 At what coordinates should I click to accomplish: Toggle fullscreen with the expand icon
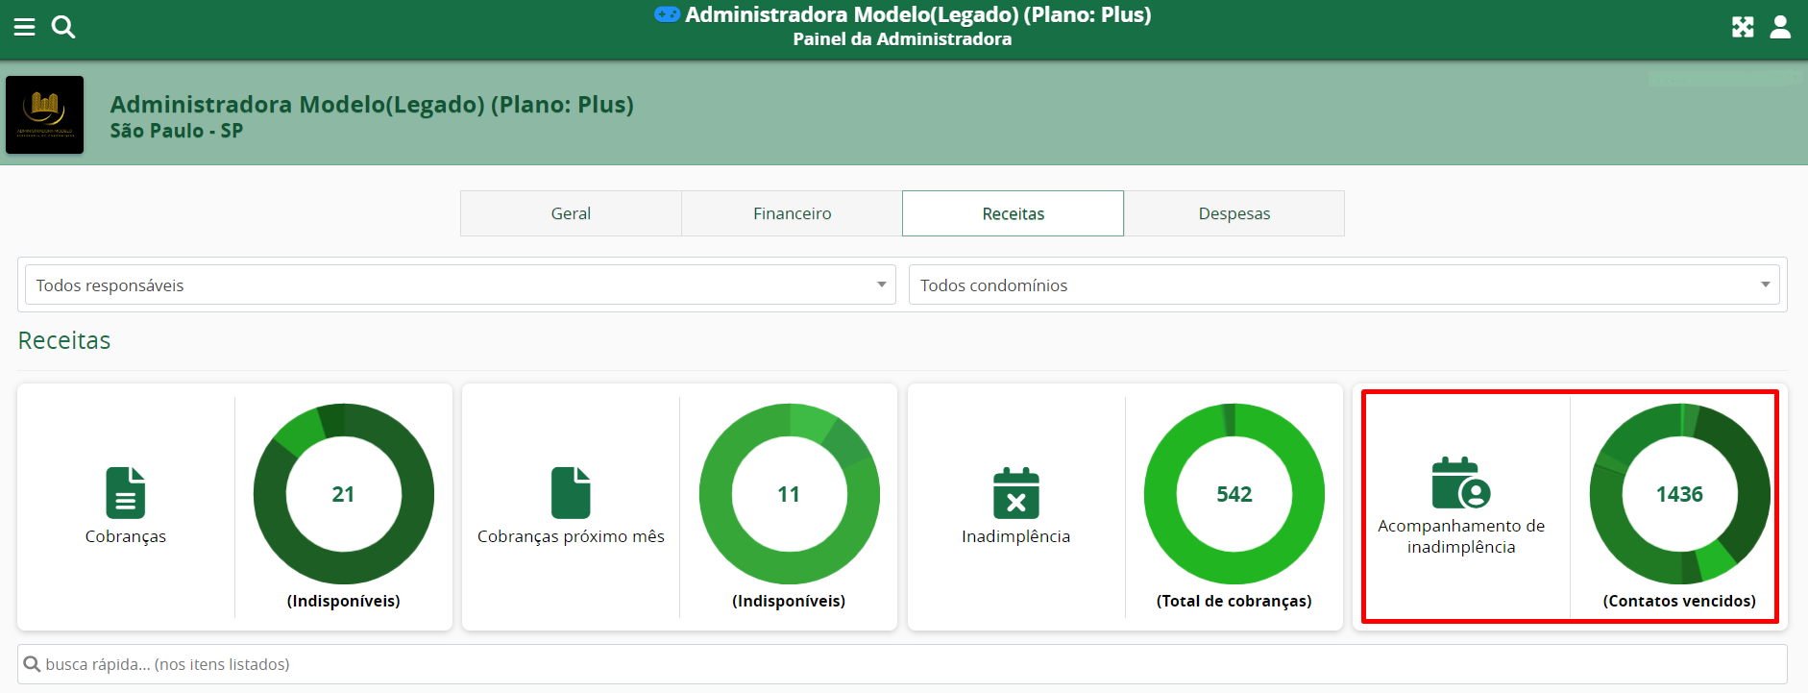click(x=1743, y=27)
